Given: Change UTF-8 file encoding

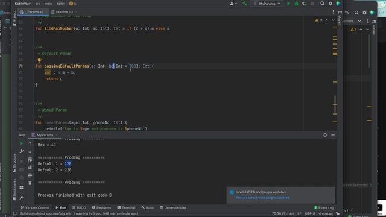Looking at the screenshot, I should (309, 213).
